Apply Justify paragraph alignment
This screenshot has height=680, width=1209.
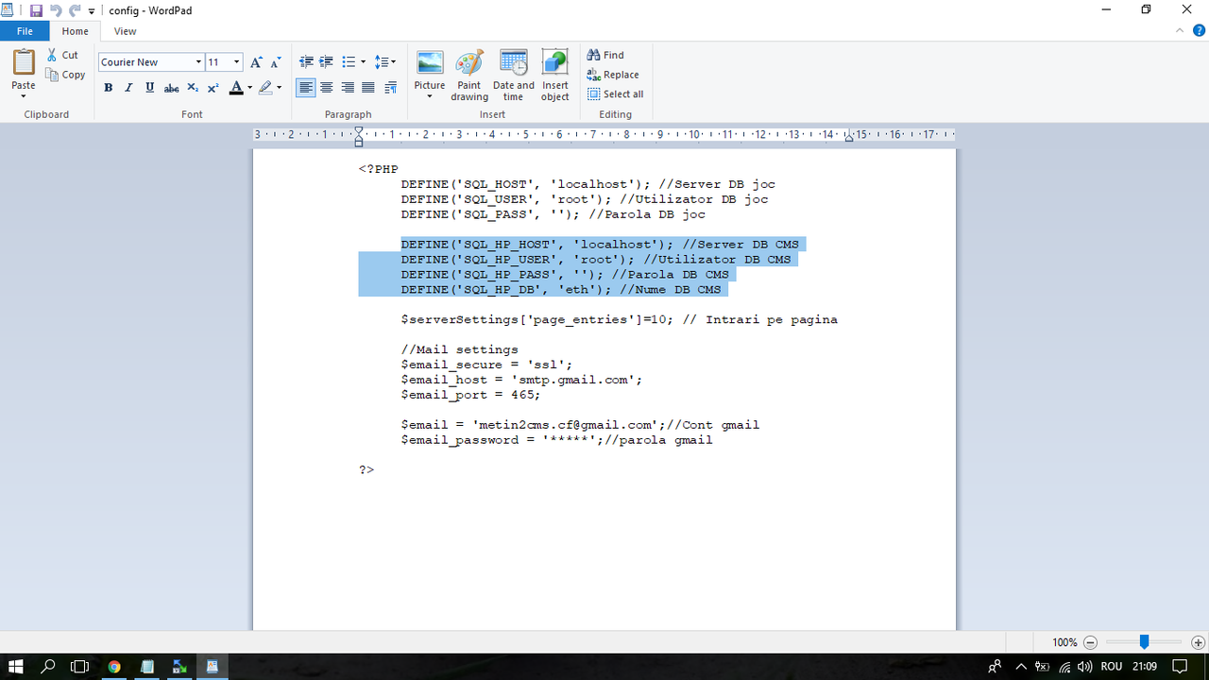(x=368, y=88)
